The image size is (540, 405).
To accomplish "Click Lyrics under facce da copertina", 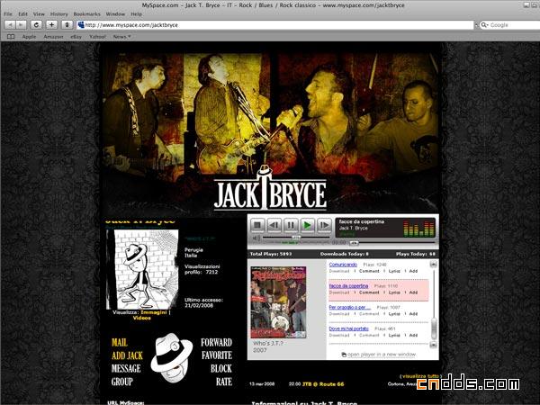I will click(x=394, y=292).
